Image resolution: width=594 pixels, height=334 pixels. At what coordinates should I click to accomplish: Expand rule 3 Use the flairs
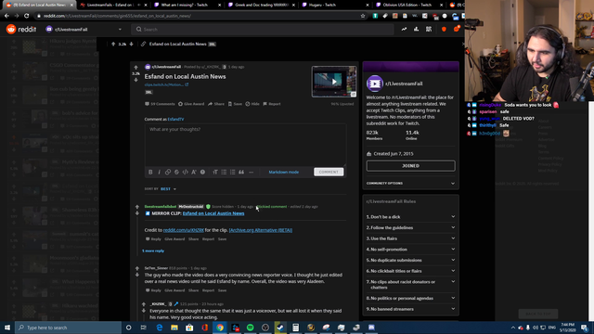click(410, 238)
